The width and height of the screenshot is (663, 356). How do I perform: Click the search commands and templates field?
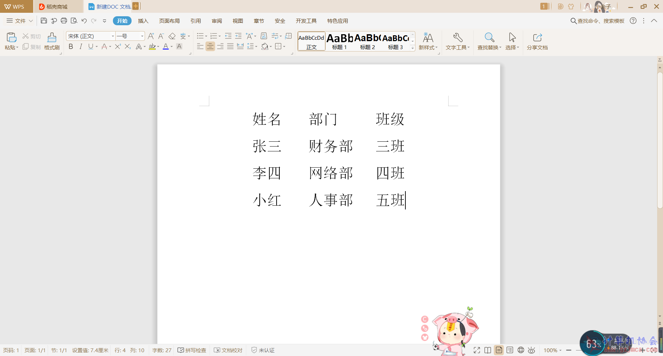pos(597,21)
